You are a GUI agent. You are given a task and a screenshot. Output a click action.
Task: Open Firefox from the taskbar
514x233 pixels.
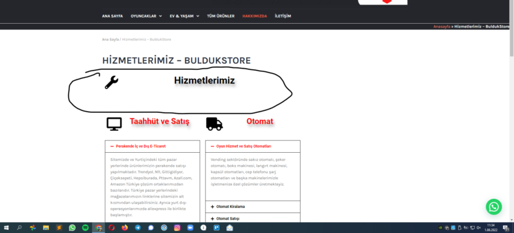[125, 227]
